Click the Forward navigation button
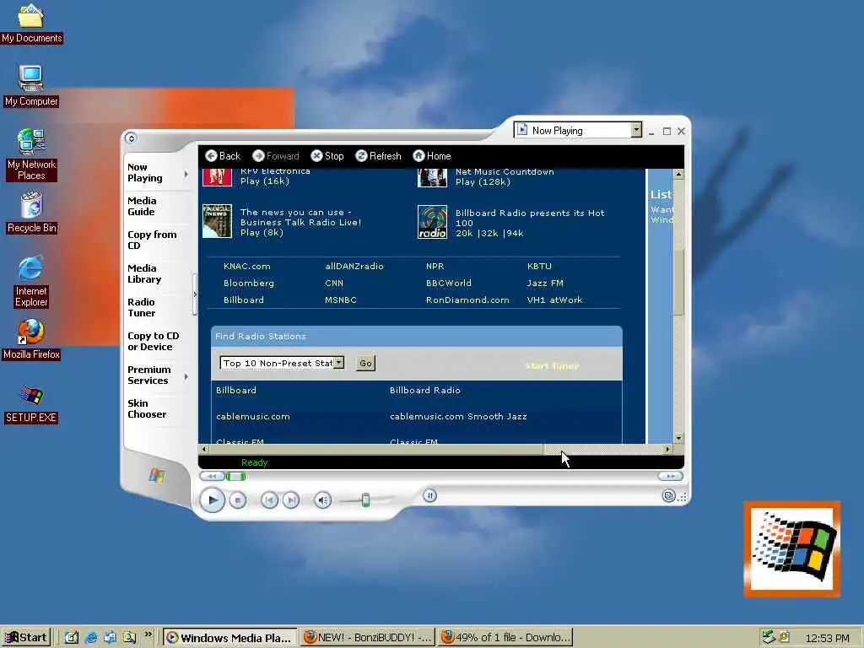864x648 pixels. tap(276, 156)
